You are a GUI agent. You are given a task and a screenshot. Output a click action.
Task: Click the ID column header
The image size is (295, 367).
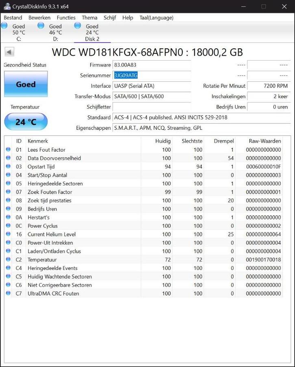coord(19,141)
